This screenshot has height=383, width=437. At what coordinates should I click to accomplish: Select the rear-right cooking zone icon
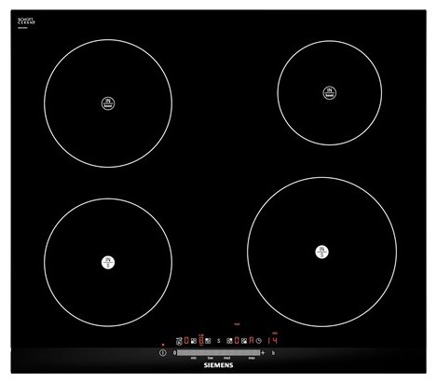click(x=229, y=341)
